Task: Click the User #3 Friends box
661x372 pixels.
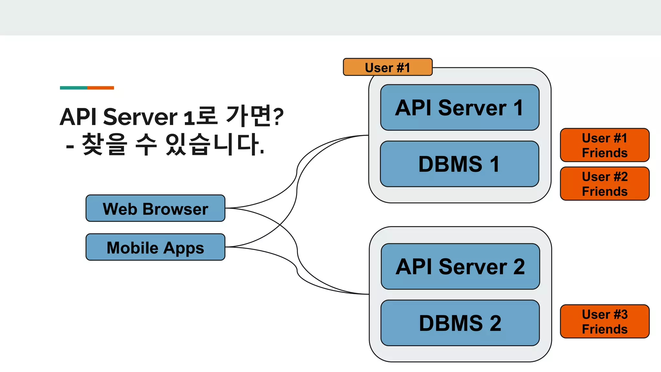Action: pyautogui.click(x=605, y=321)
